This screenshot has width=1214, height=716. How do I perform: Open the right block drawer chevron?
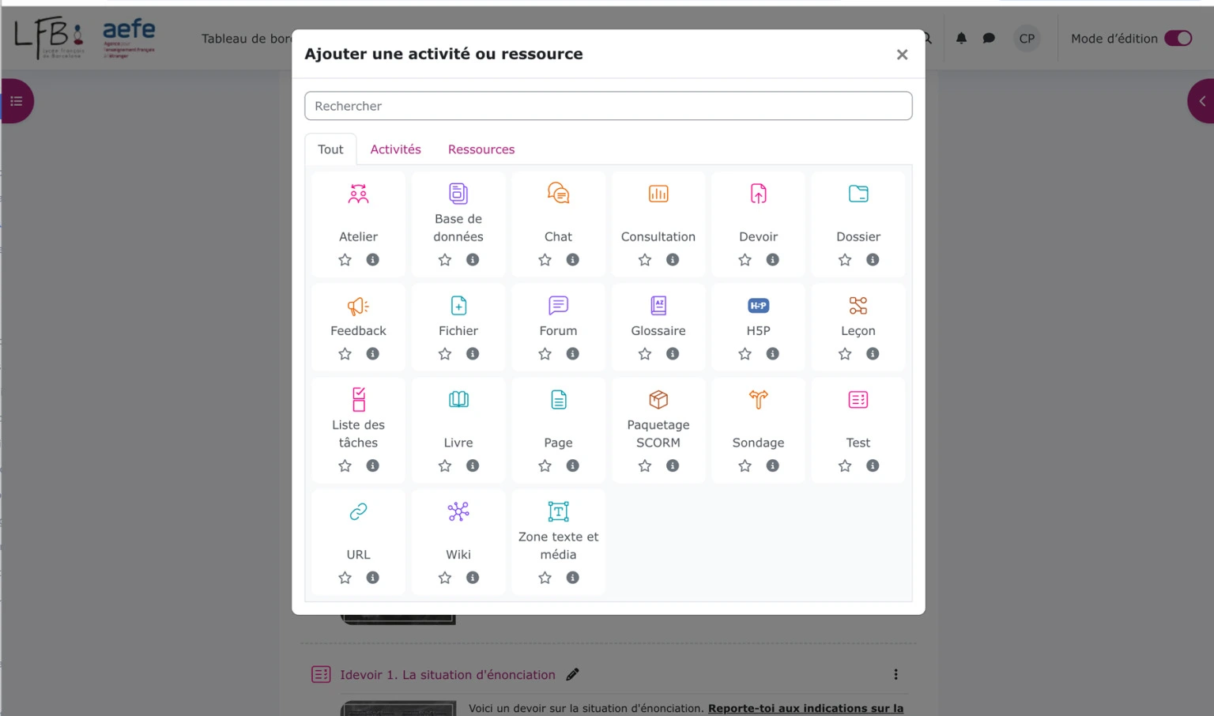[x=1202, y=100]
